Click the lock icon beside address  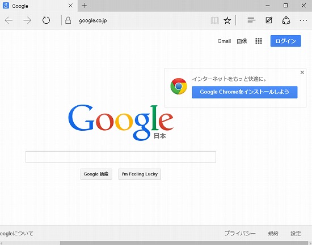click(x=68, y=20)
